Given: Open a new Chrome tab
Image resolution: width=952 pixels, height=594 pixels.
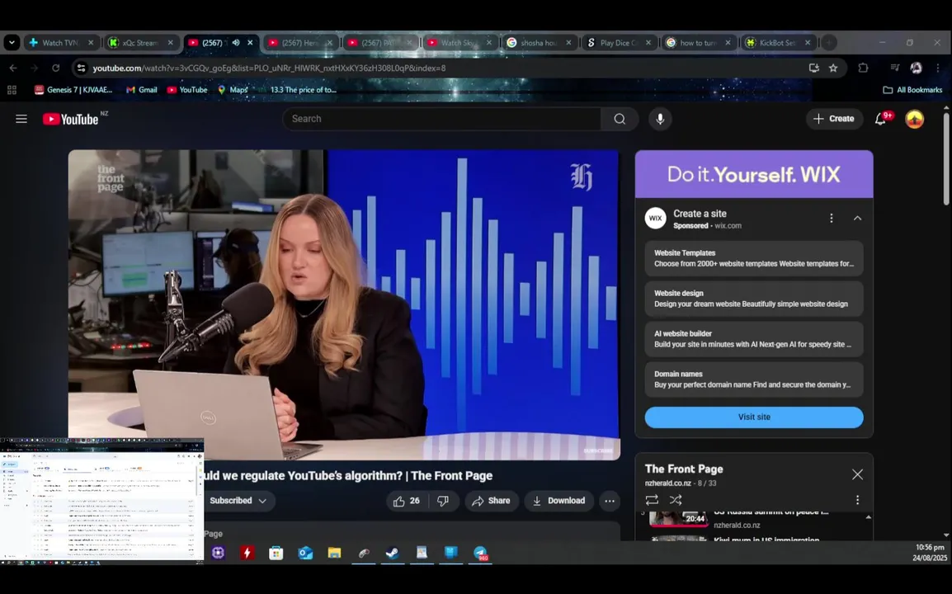Looking at the screenshot, I should pos(829,43).
